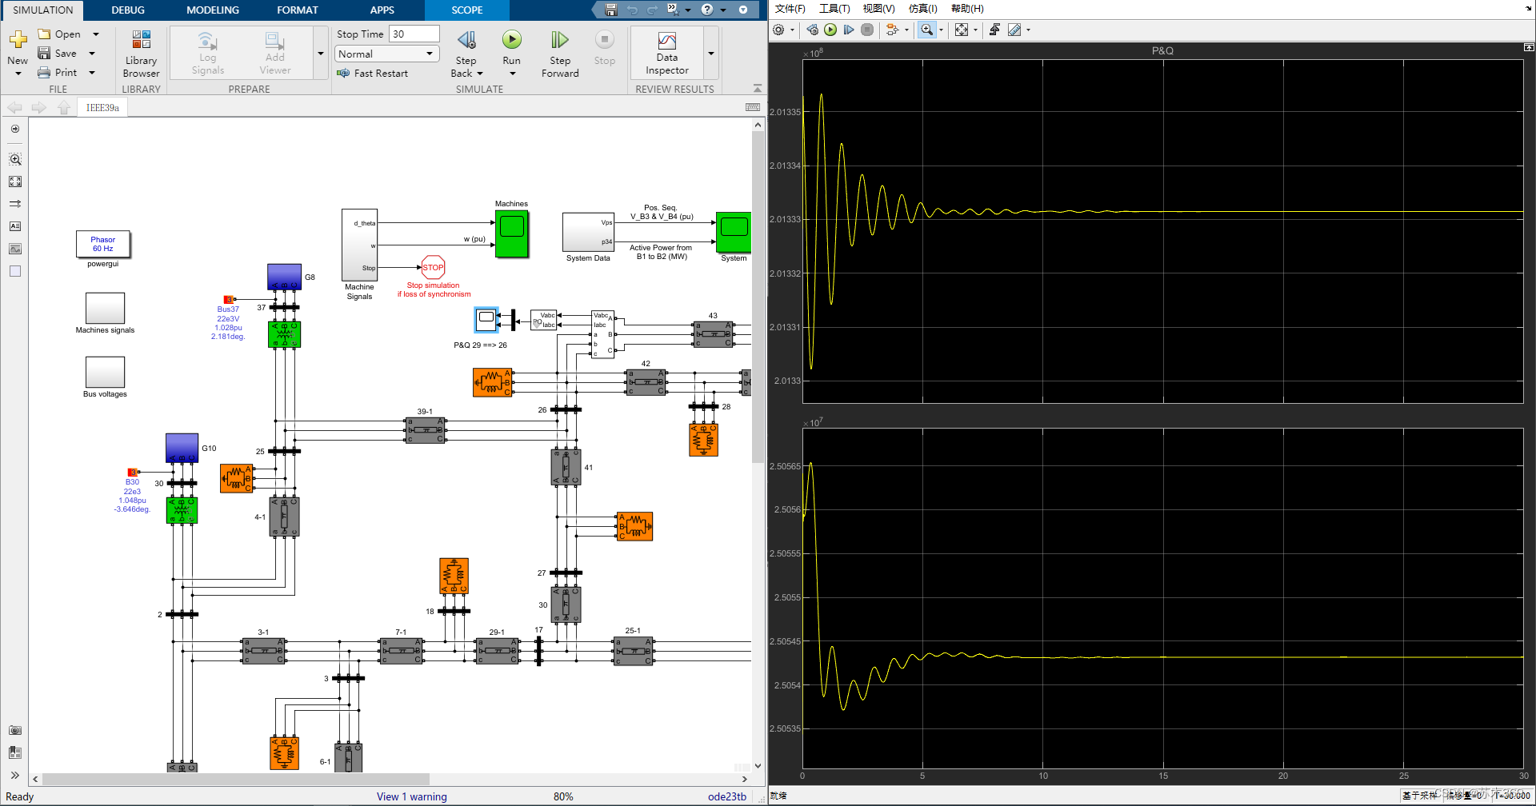Create a New model
The height and width of the screenshot is (806, 1536).
18,47
